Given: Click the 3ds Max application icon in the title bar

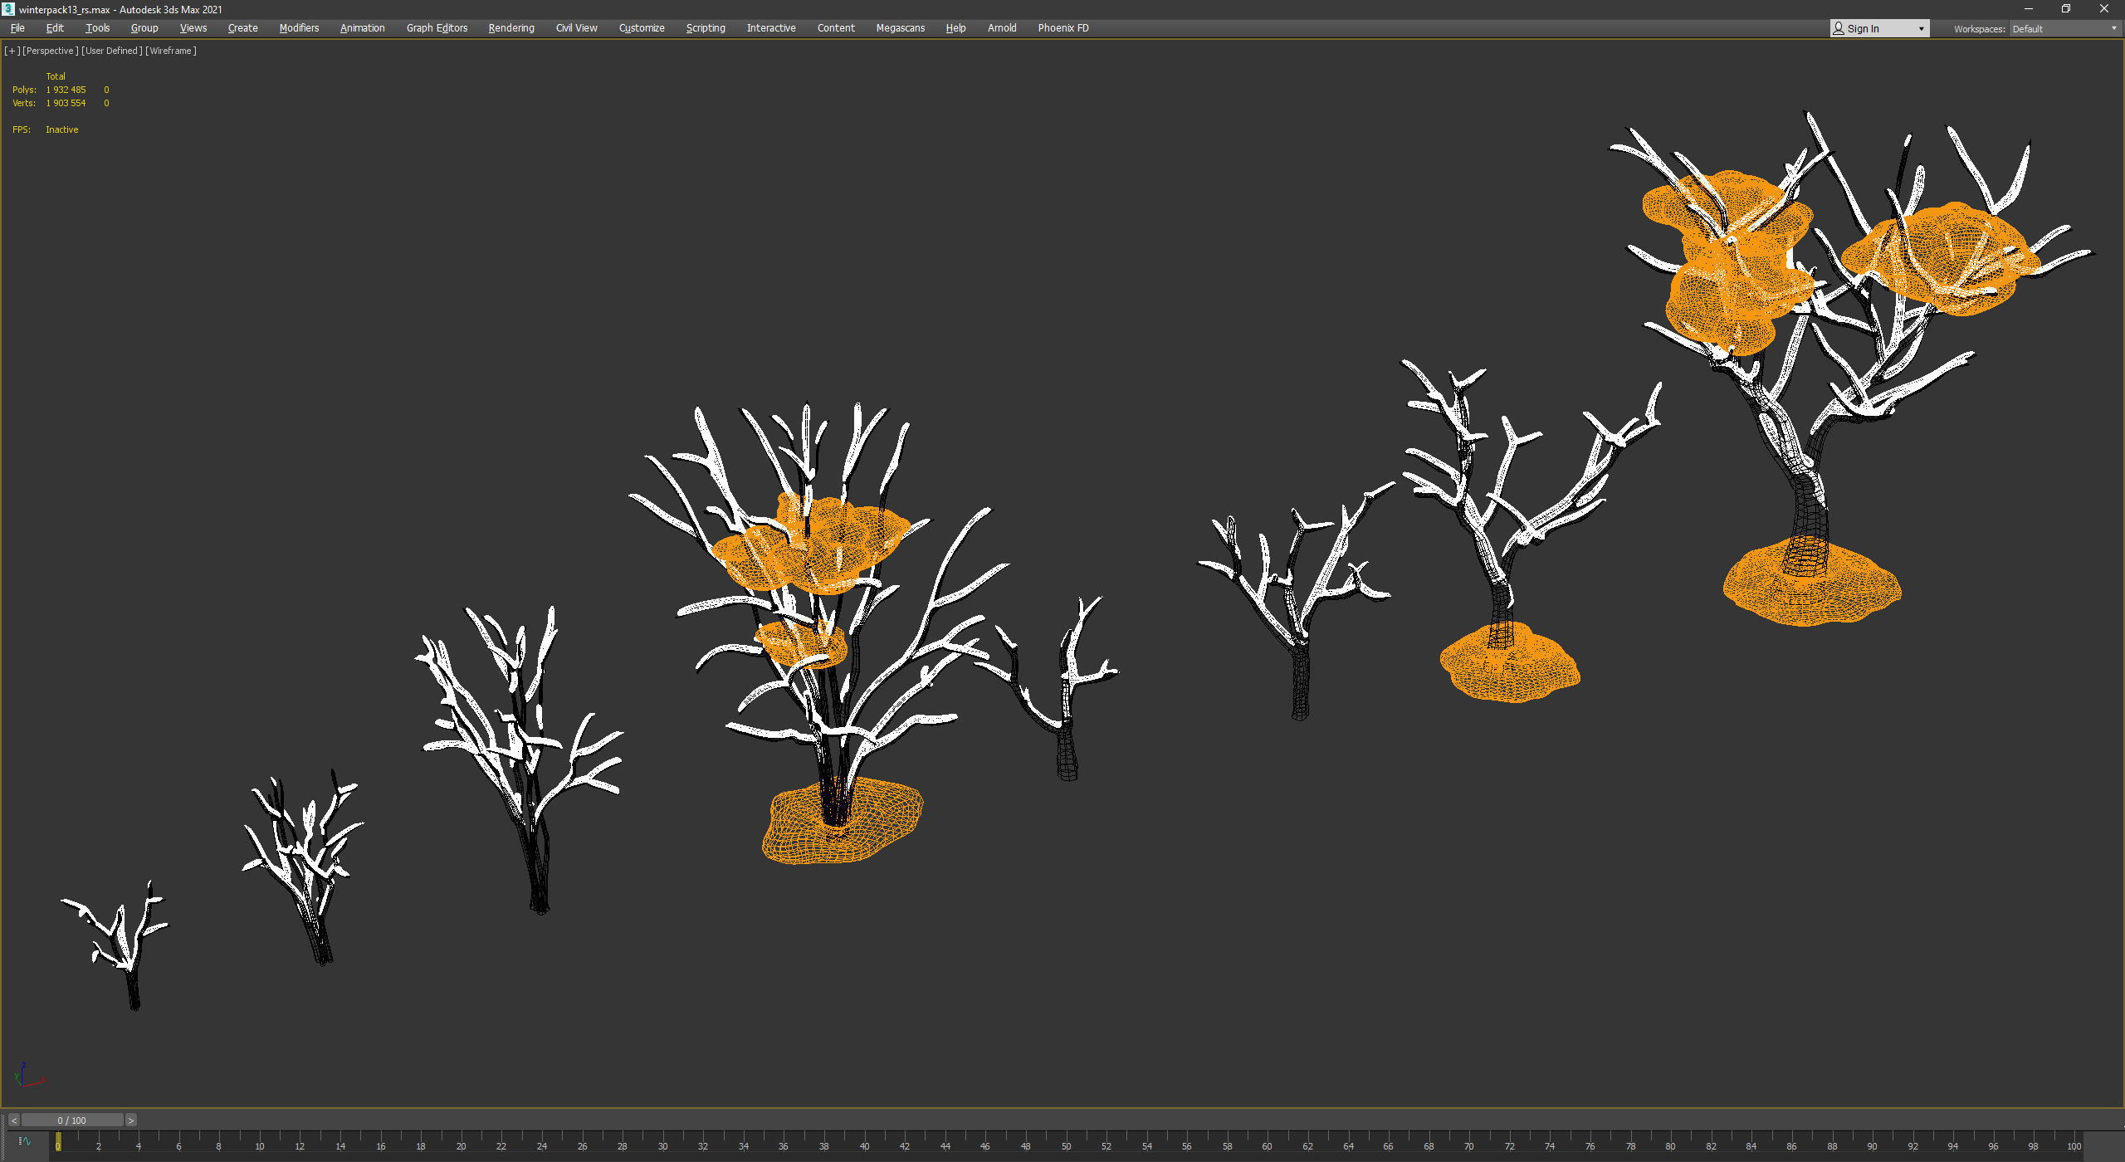Looking at the screenshot, I should point(8,9).
